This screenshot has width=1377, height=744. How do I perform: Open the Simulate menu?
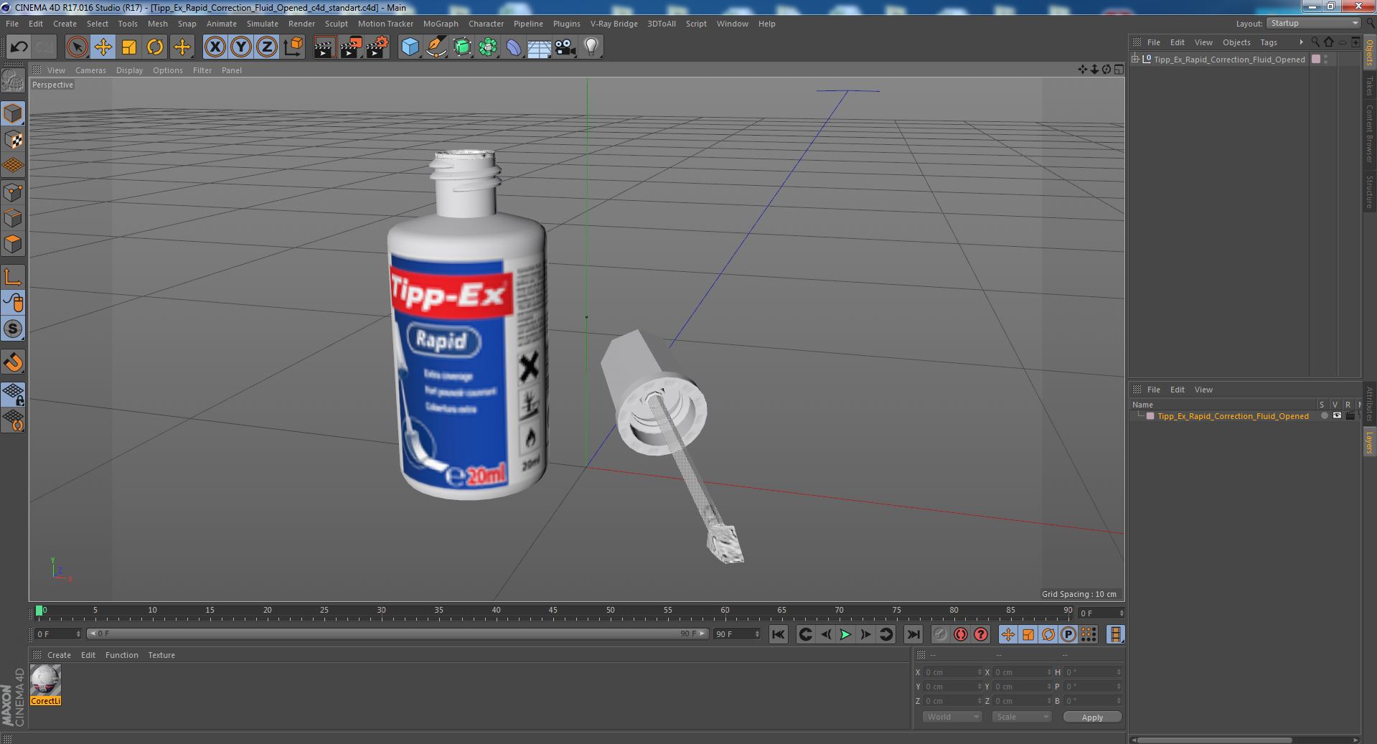tap(263, 24)
